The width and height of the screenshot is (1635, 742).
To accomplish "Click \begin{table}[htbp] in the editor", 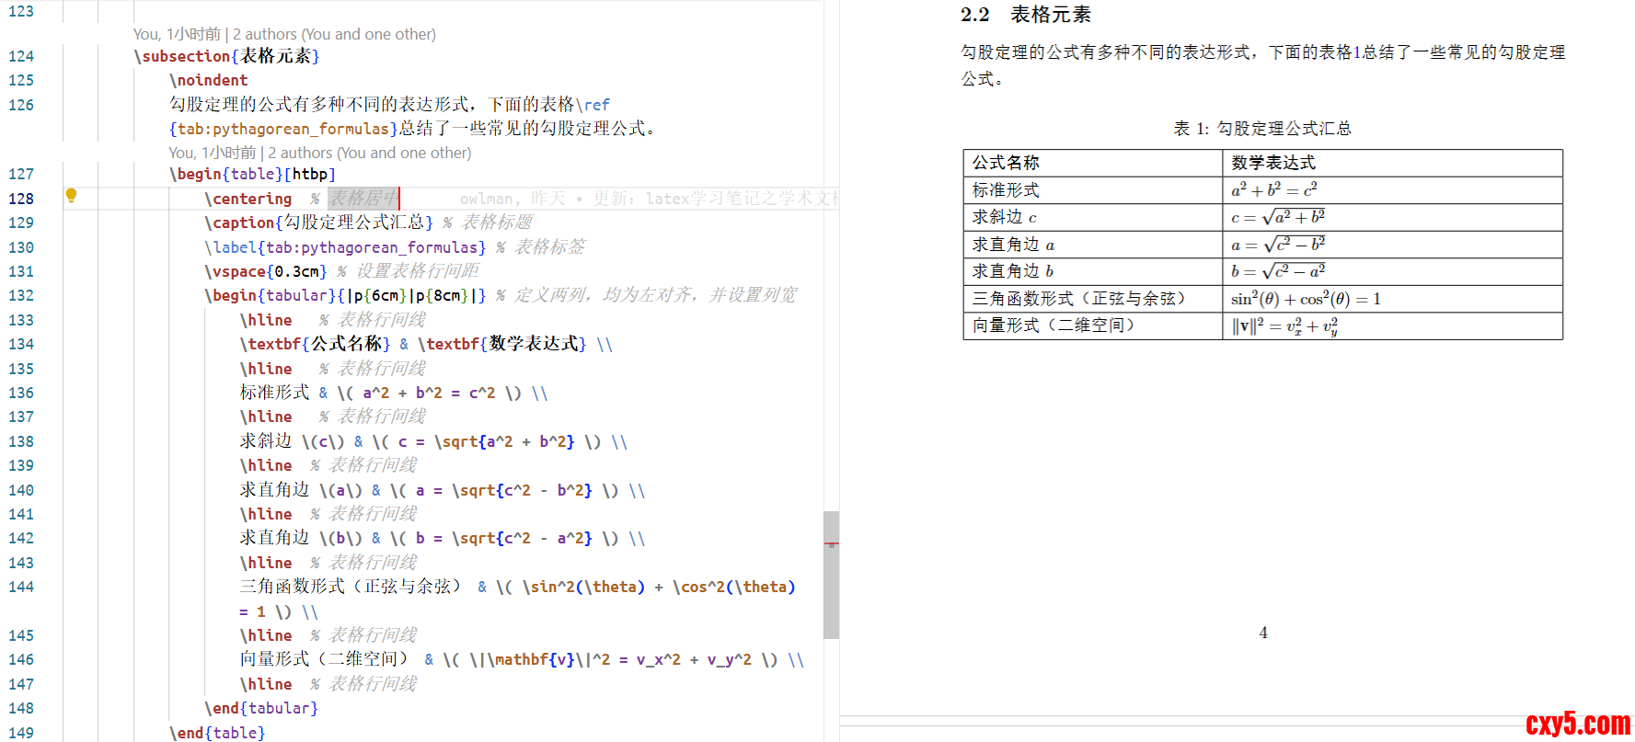I will (x=252, y=174).
